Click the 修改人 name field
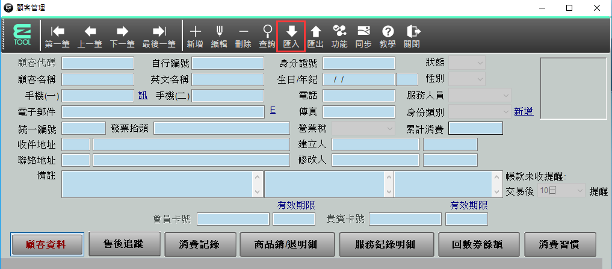The height and width of the screenshot is (269, 612). (x=376, y=160)
